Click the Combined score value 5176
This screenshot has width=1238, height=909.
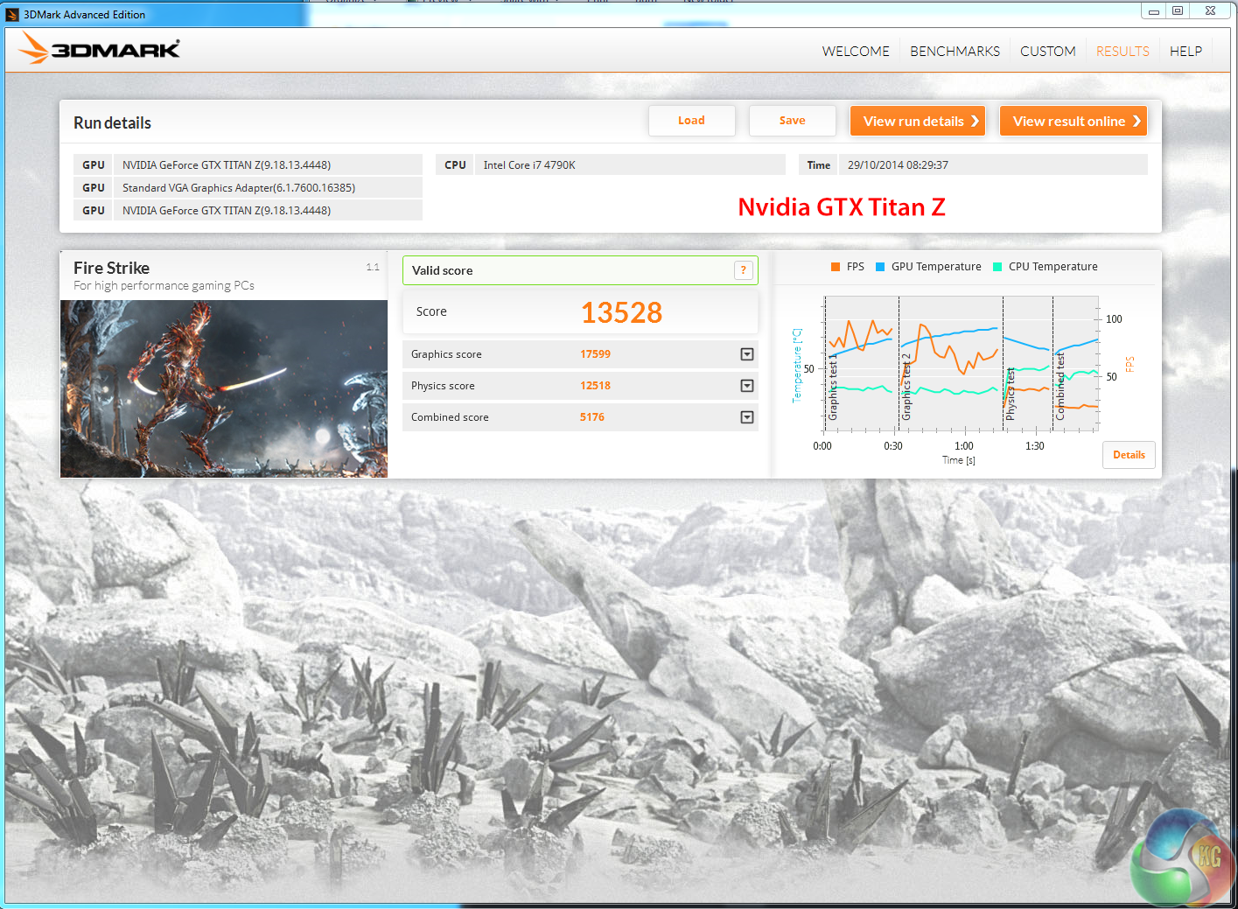(x=592, y=417)
